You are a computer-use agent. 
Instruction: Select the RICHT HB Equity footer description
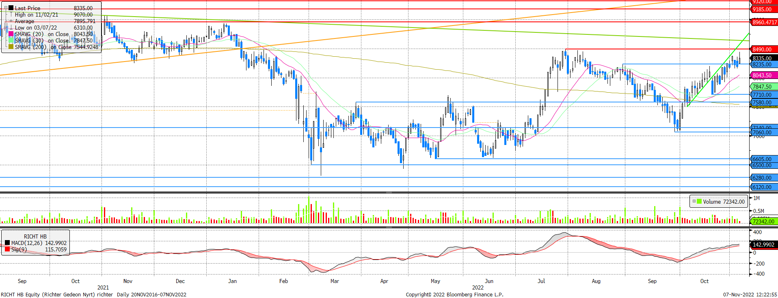57,294
